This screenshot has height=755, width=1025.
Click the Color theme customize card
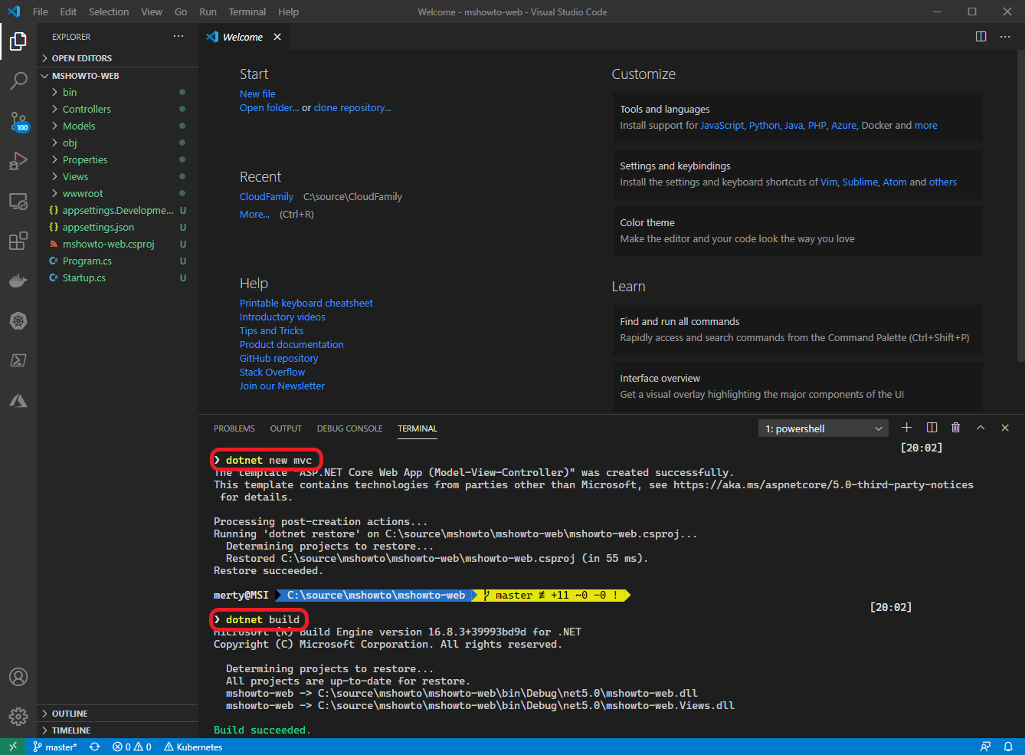(797, 231)
